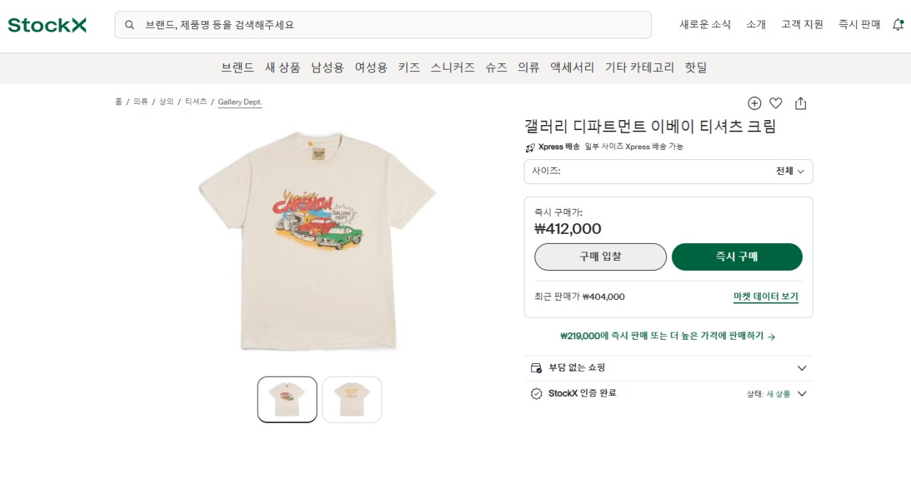Open the 의류 menu item
Viewport: 911px width, 479px height.
(528, 68)
